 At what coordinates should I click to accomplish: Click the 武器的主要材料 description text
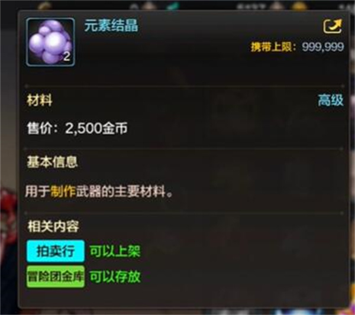pyautogui.click(x=121, y=191)
